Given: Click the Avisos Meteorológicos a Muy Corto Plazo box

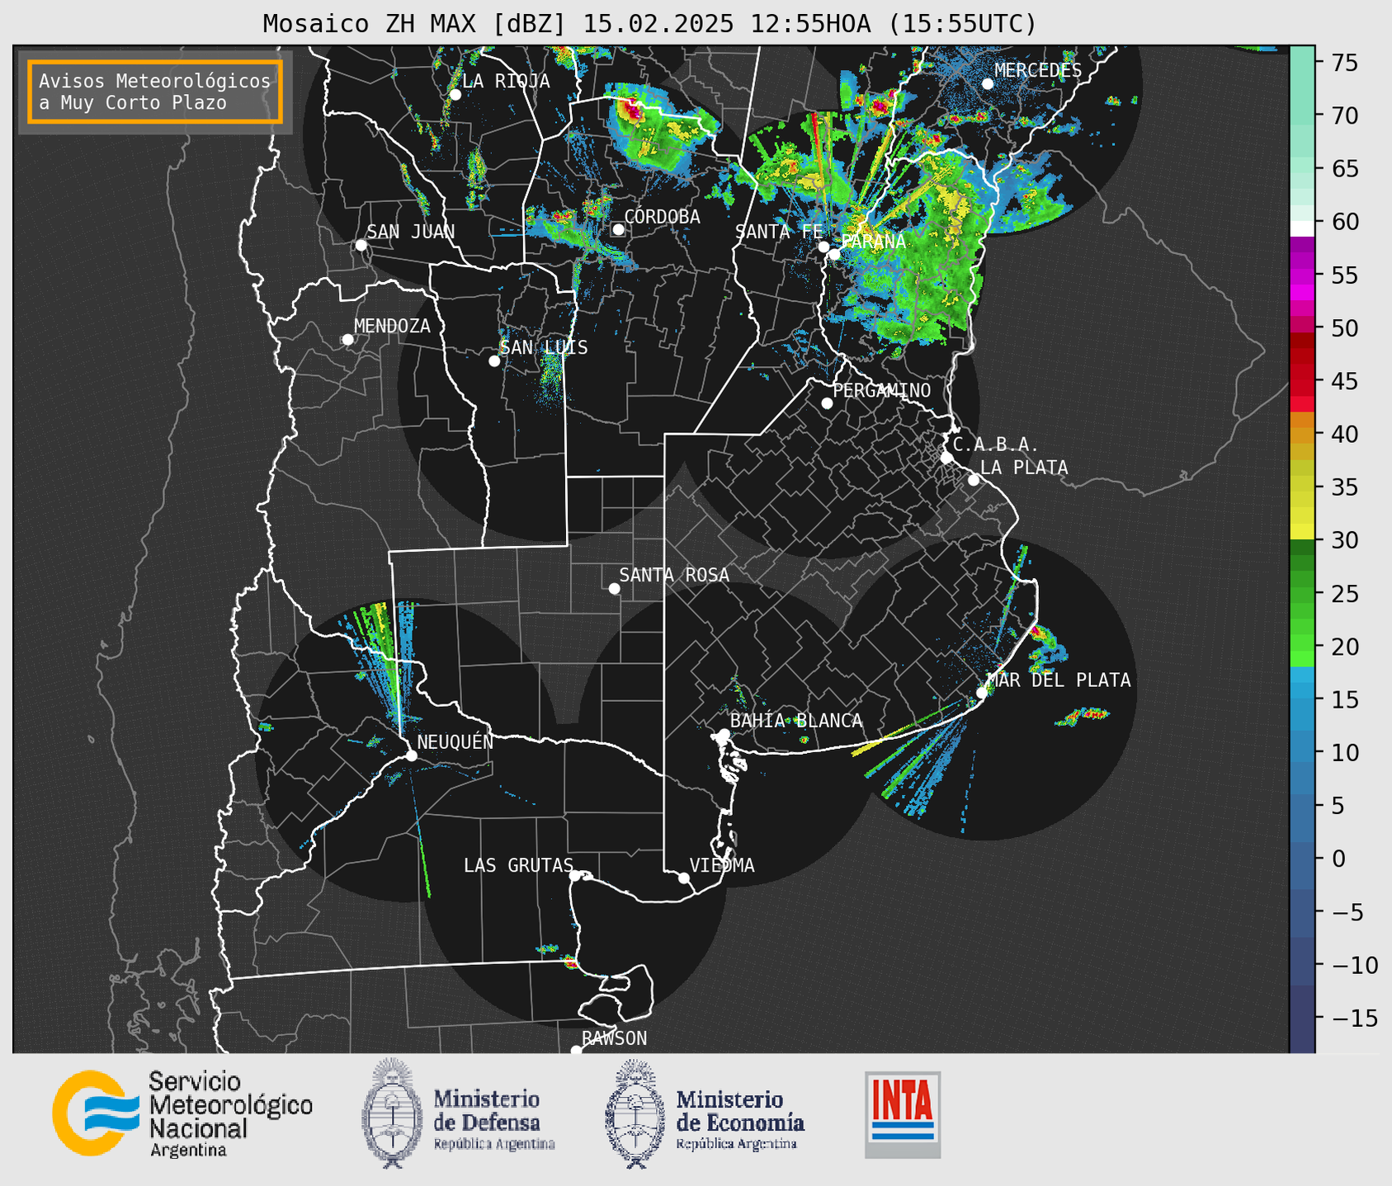Looking at the screenshot, I should point(155,92).
